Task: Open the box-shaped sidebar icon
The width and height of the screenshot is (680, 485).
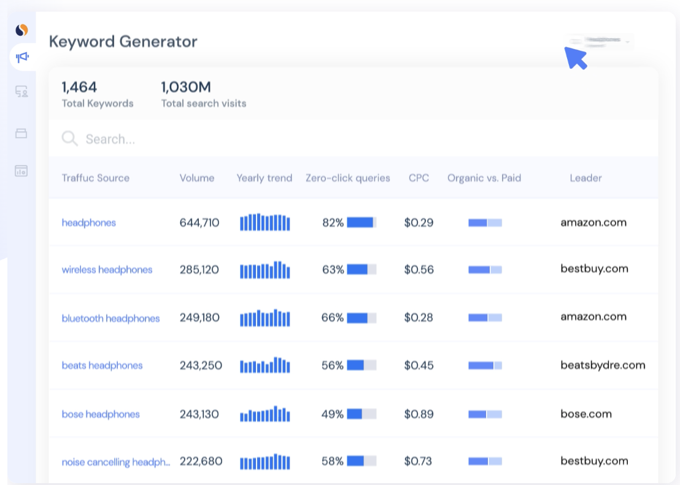Action: [21, 133]
